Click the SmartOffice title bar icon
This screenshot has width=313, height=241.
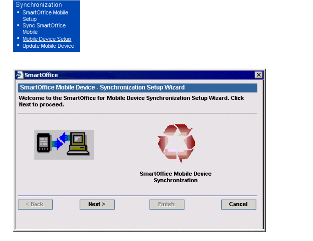[19, 75]
